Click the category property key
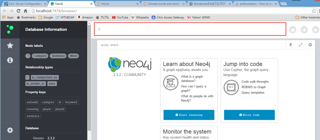The width and height of the screenshot is (320, 140). click(48, 102)
